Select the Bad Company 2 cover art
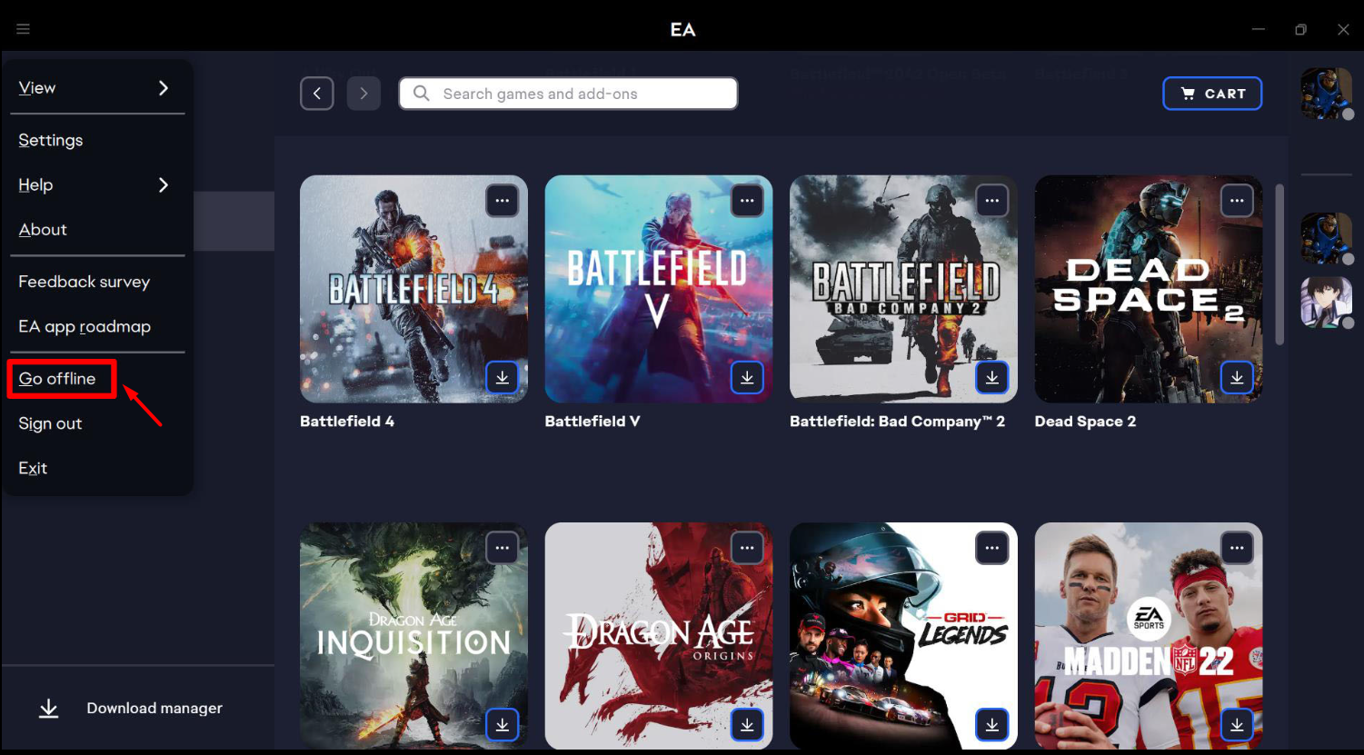 (903, 289)
